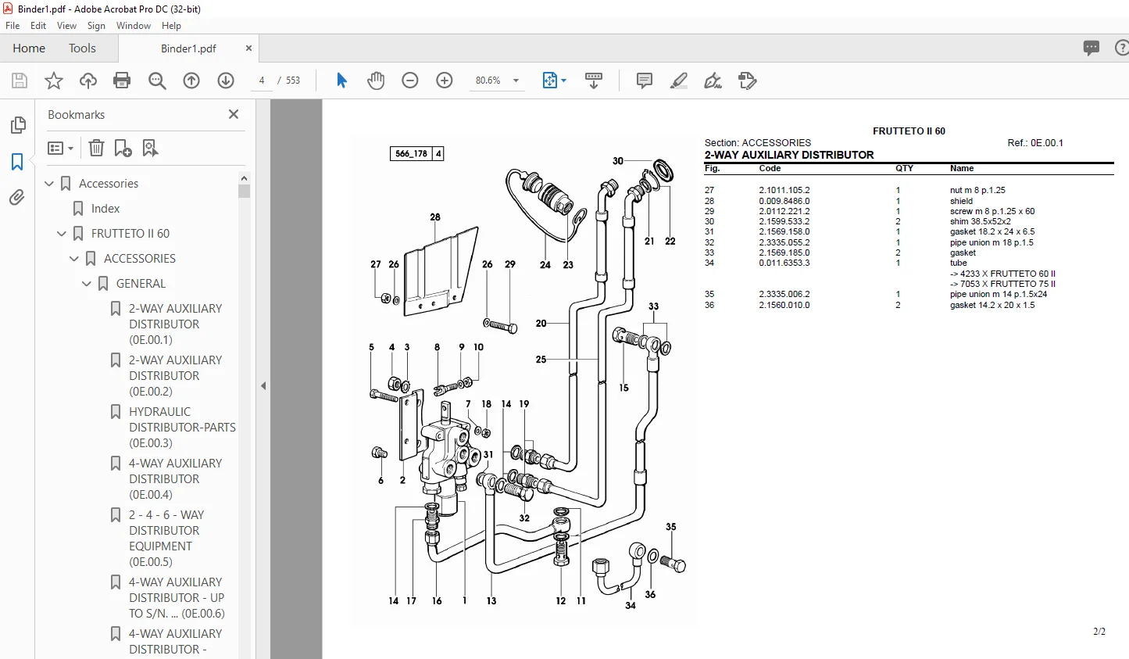This screenshot has height=659, width=1129.
Task: Select the Binder1.pdf document tab
Action: tap(188, 48)
